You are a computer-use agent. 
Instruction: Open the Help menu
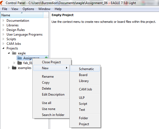58,9
